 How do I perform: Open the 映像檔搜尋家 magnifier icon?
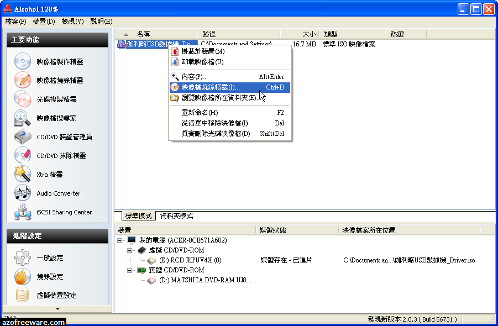(23, 118)
